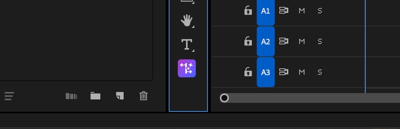Open the New Item menu icon
400x129 pixels.
(120, 96)
